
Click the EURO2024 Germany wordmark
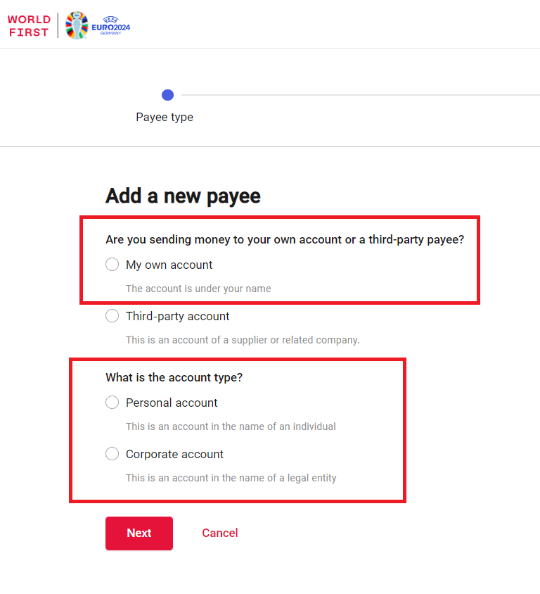(x=110, y=27)
